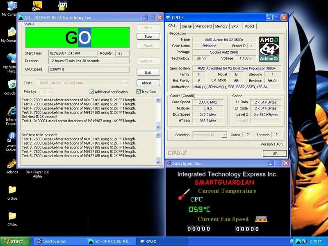Open the DivX Player 2.0 Alpha shortcut
The height and width of the screenshot is (246, 328).
click(37, 174)
